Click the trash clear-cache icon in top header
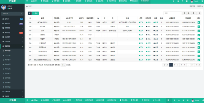Viewport: 205px width, 103px height. tap(178, 1)
